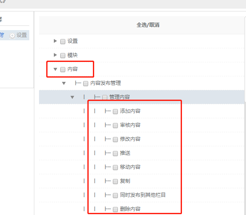Check the 审核内容 checkbox
Screen dimensions: 246x215
coord(115,126)
